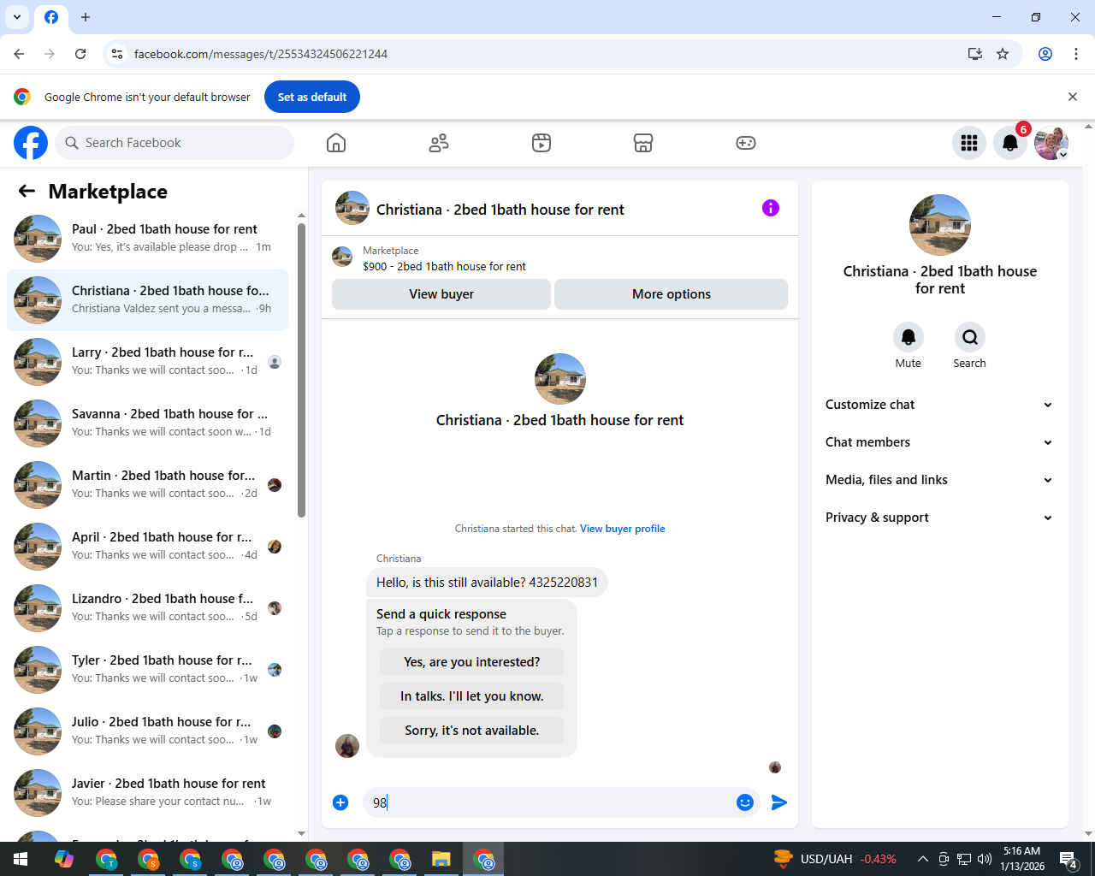Open April's house rental conversation
1095x876 pixels.
click(147, 546)
